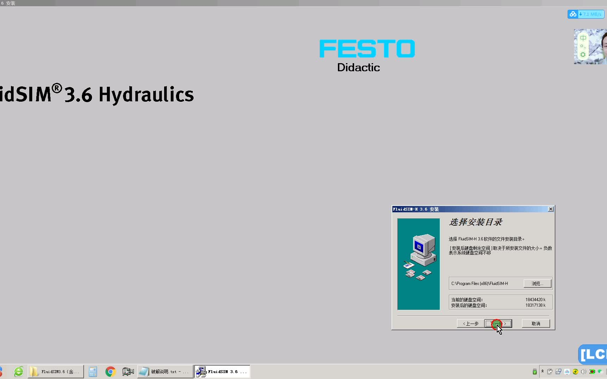Click install path C:\Program Files (x86)\FluidSIM-H

(479, 284)
